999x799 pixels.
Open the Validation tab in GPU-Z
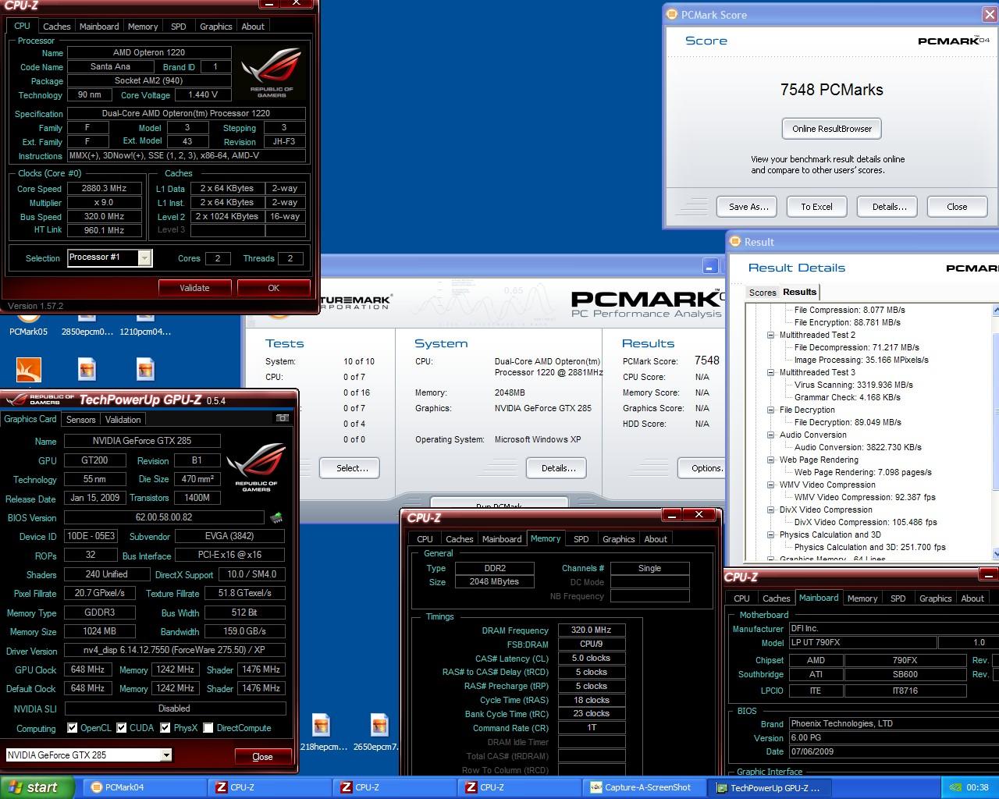pos(123,420)
